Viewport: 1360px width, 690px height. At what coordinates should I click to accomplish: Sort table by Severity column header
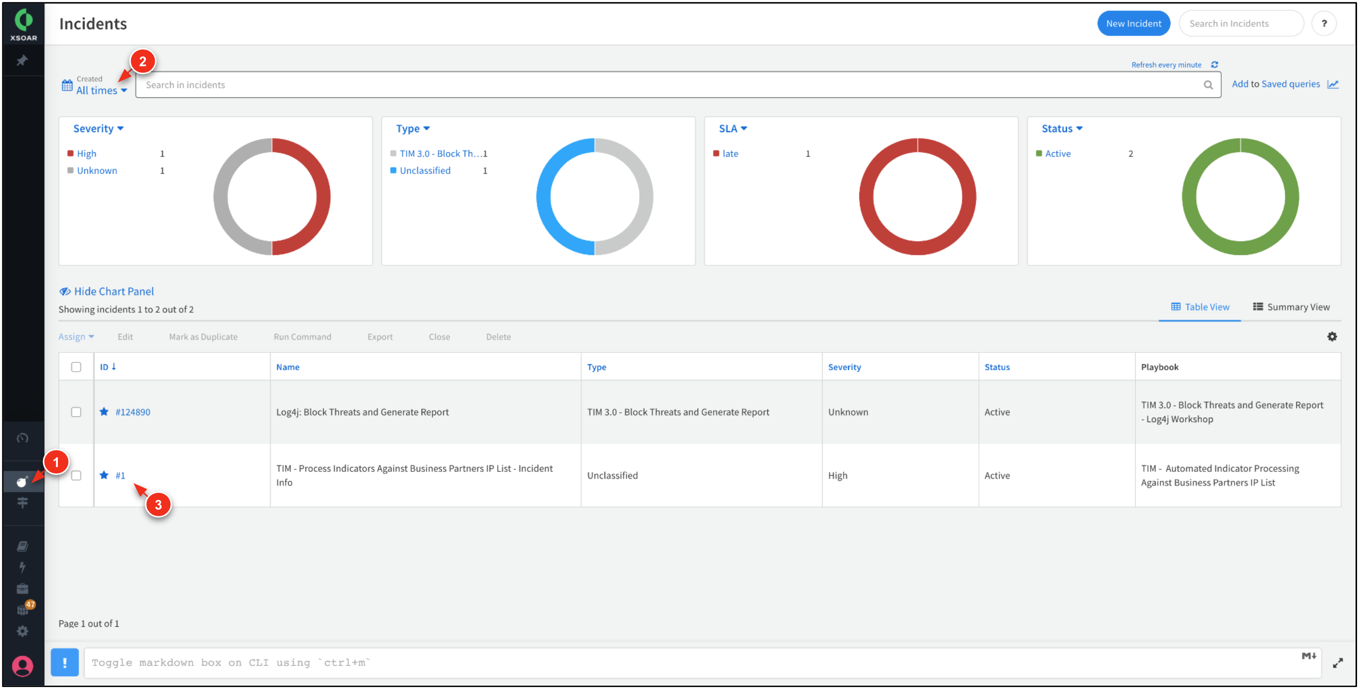[844, 367]
